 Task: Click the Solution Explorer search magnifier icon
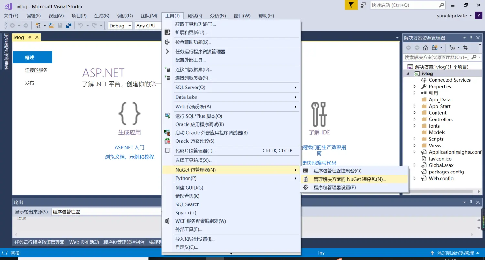(x=474, y=57)
